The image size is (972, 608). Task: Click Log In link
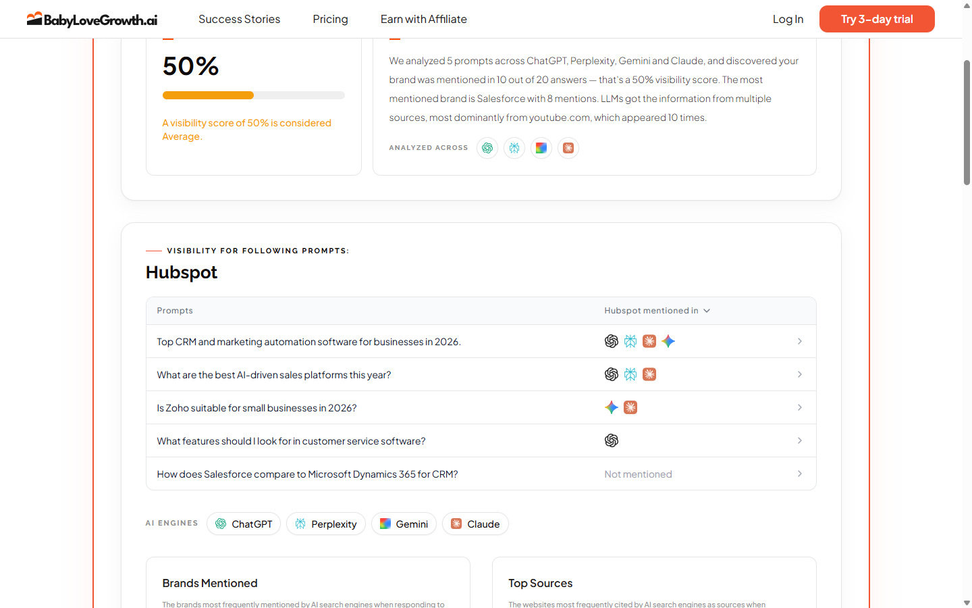[x=788, y=19]
